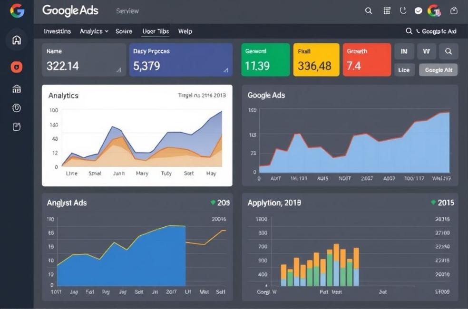Click the clock icon in the sidebar
Screen dimensions: 468x309
(17, 108)
